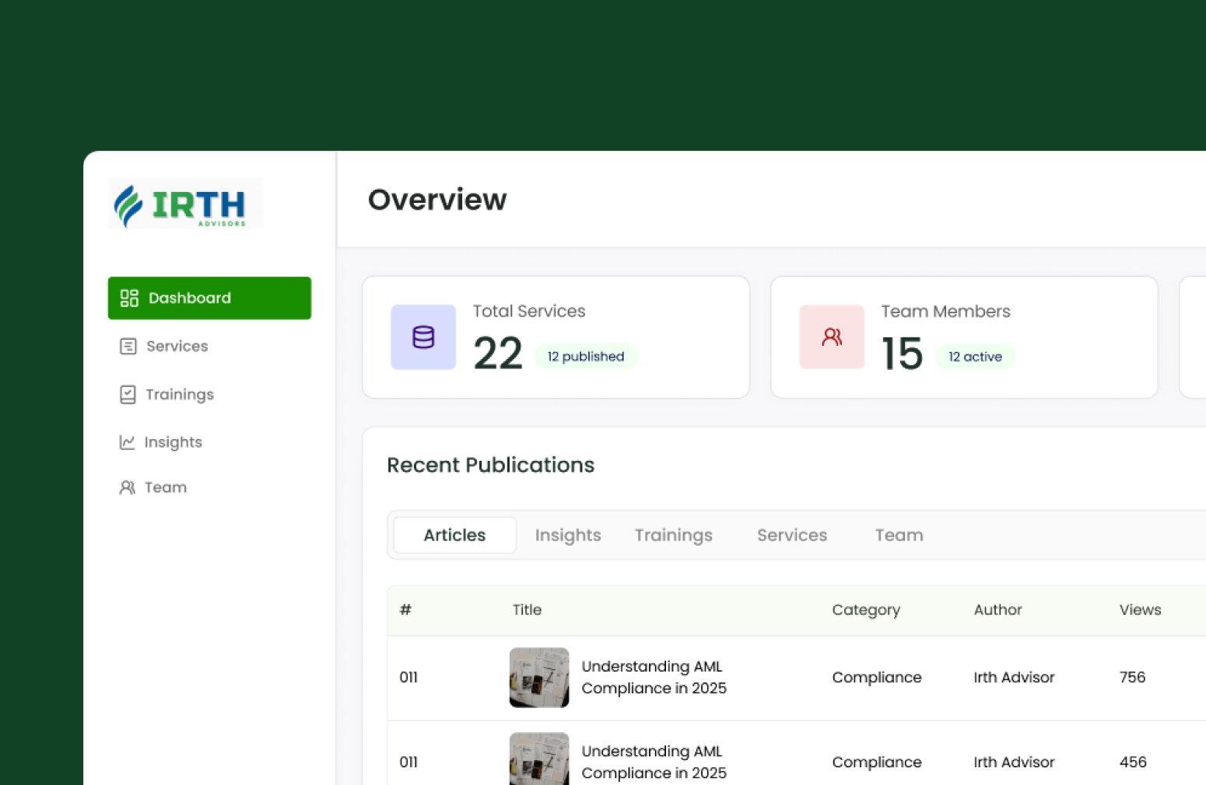The width and height of the screenshot is (1206, 785).
Task: Click the 12 published badge
Action: (586, 356)
